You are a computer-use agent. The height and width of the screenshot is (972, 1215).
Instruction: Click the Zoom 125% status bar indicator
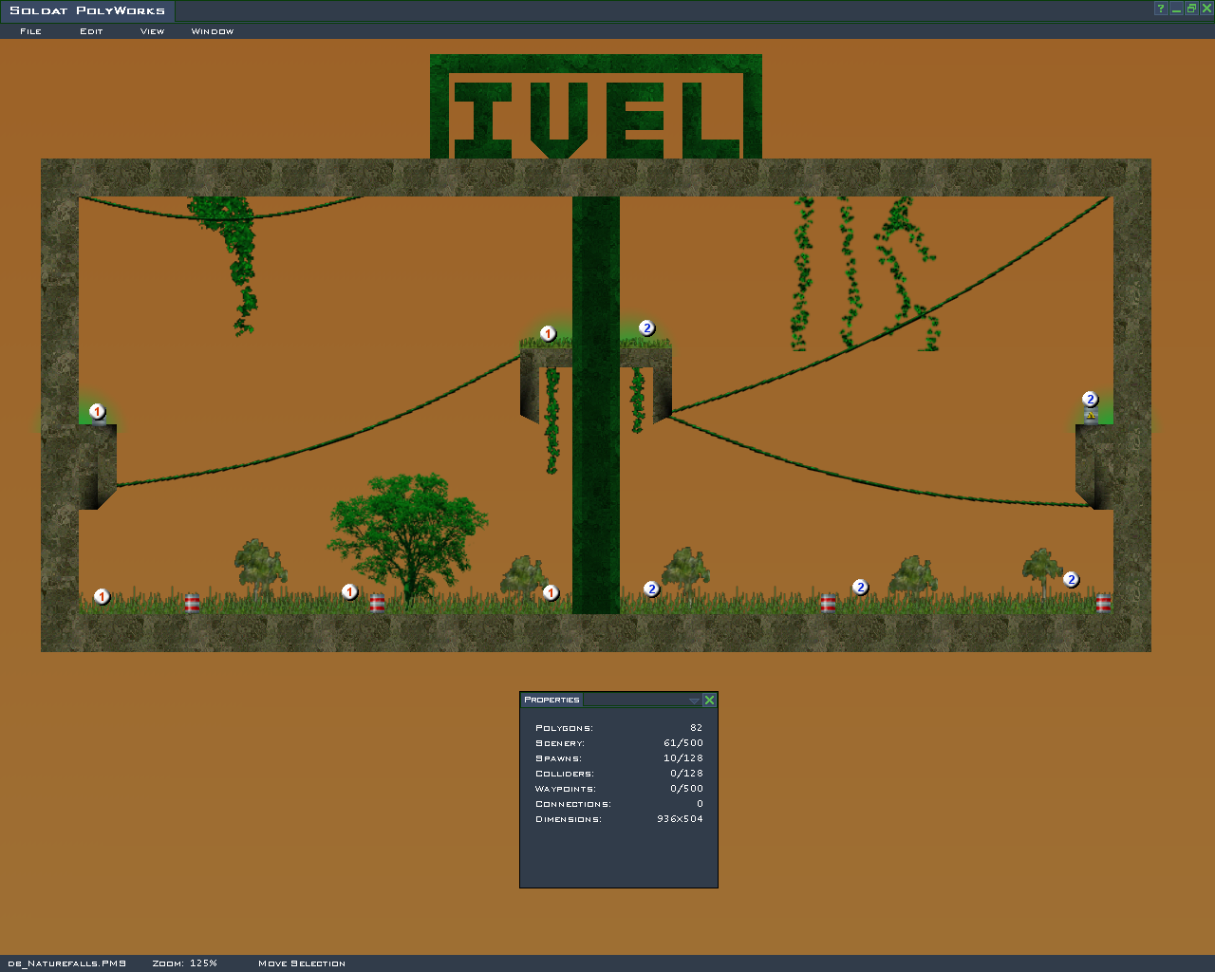click(185, 963)
